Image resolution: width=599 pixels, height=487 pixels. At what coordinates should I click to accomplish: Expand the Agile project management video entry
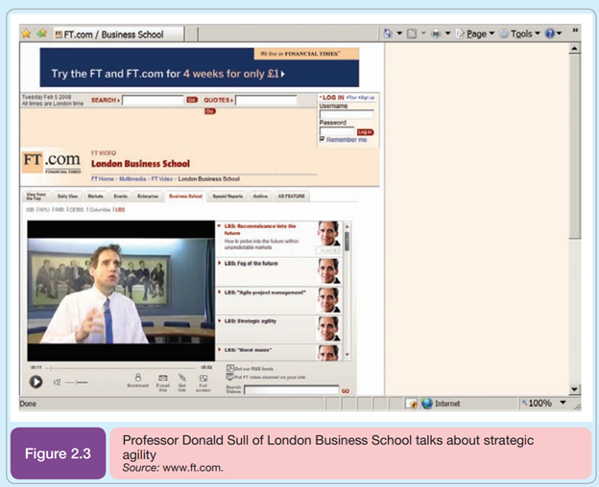[x=219, y=292]
